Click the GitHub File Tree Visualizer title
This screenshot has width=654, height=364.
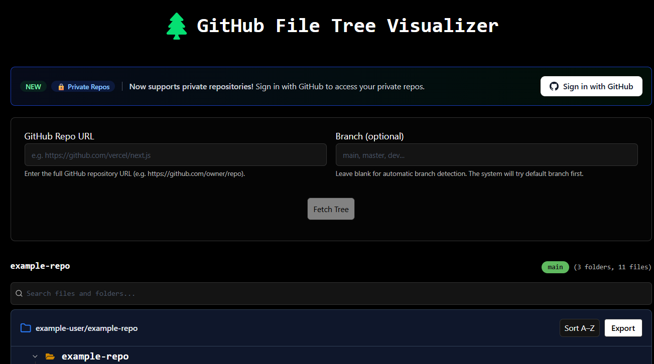pyautogui.click(x=348, y=26)
